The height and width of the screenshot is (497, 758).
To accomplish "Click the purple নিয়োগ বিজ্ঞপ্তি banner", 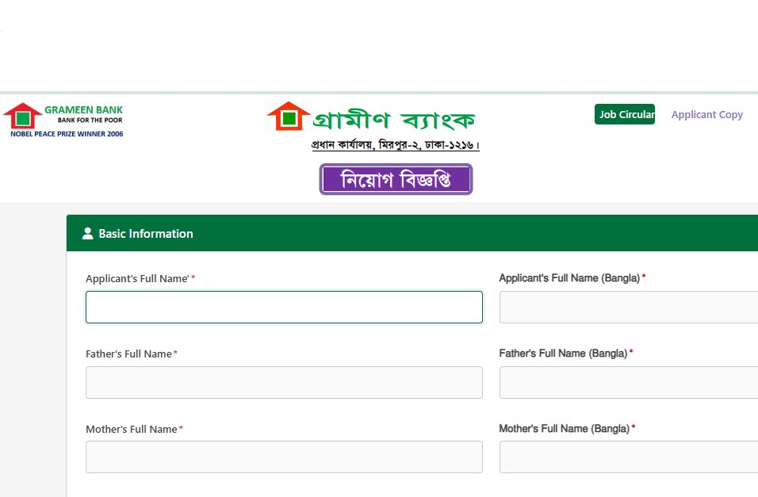I will tap(396, 179).
